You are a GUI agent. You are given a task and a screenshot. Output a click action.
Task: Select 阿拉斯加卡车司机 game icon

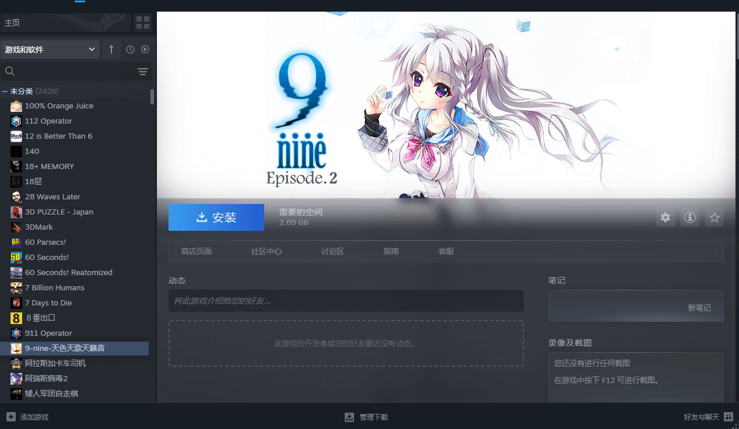[16, 364]
